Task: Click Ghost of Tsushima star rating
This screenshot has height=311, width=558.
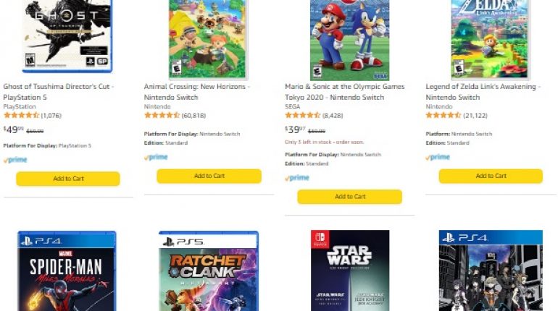Action: click(21, 115)
